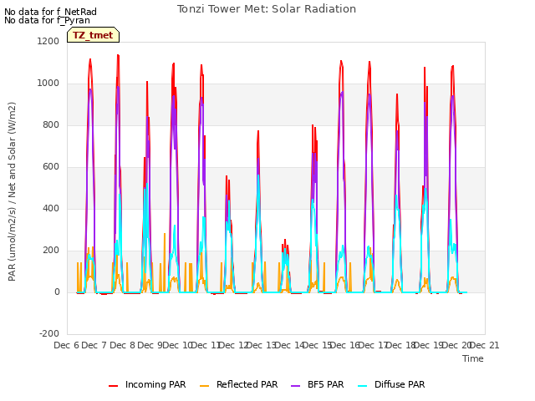The image size is (535, 401).
Task: Click the x-axis Time label
Action: click(x=473, y=358)
